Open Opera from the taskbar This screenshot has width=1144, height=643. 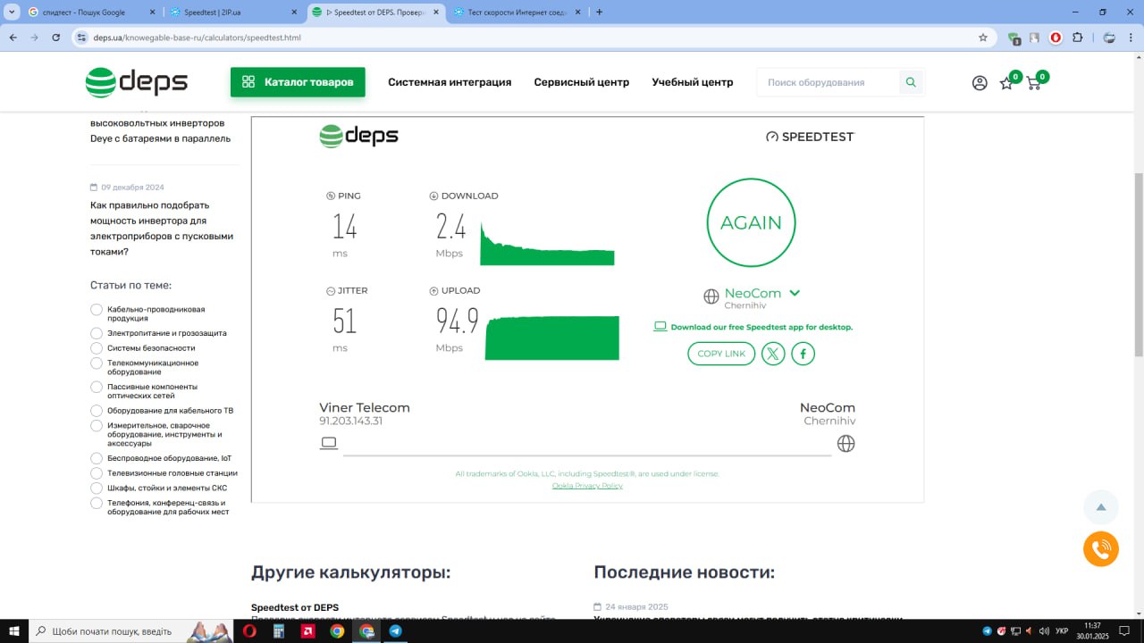[x=248, y=630]
